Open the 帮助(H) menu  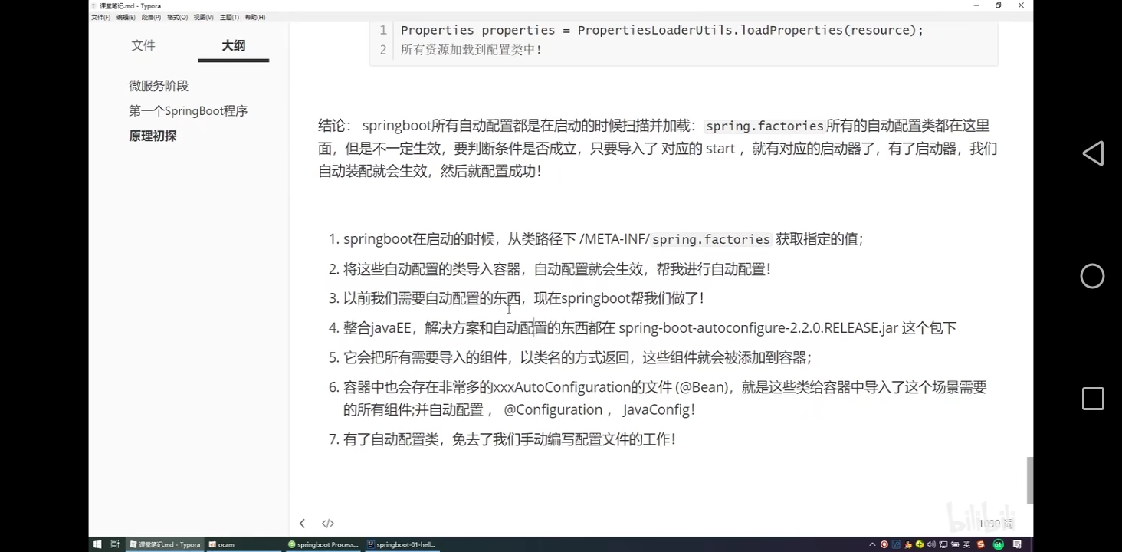pyautogui.click(x=255, y=17)
